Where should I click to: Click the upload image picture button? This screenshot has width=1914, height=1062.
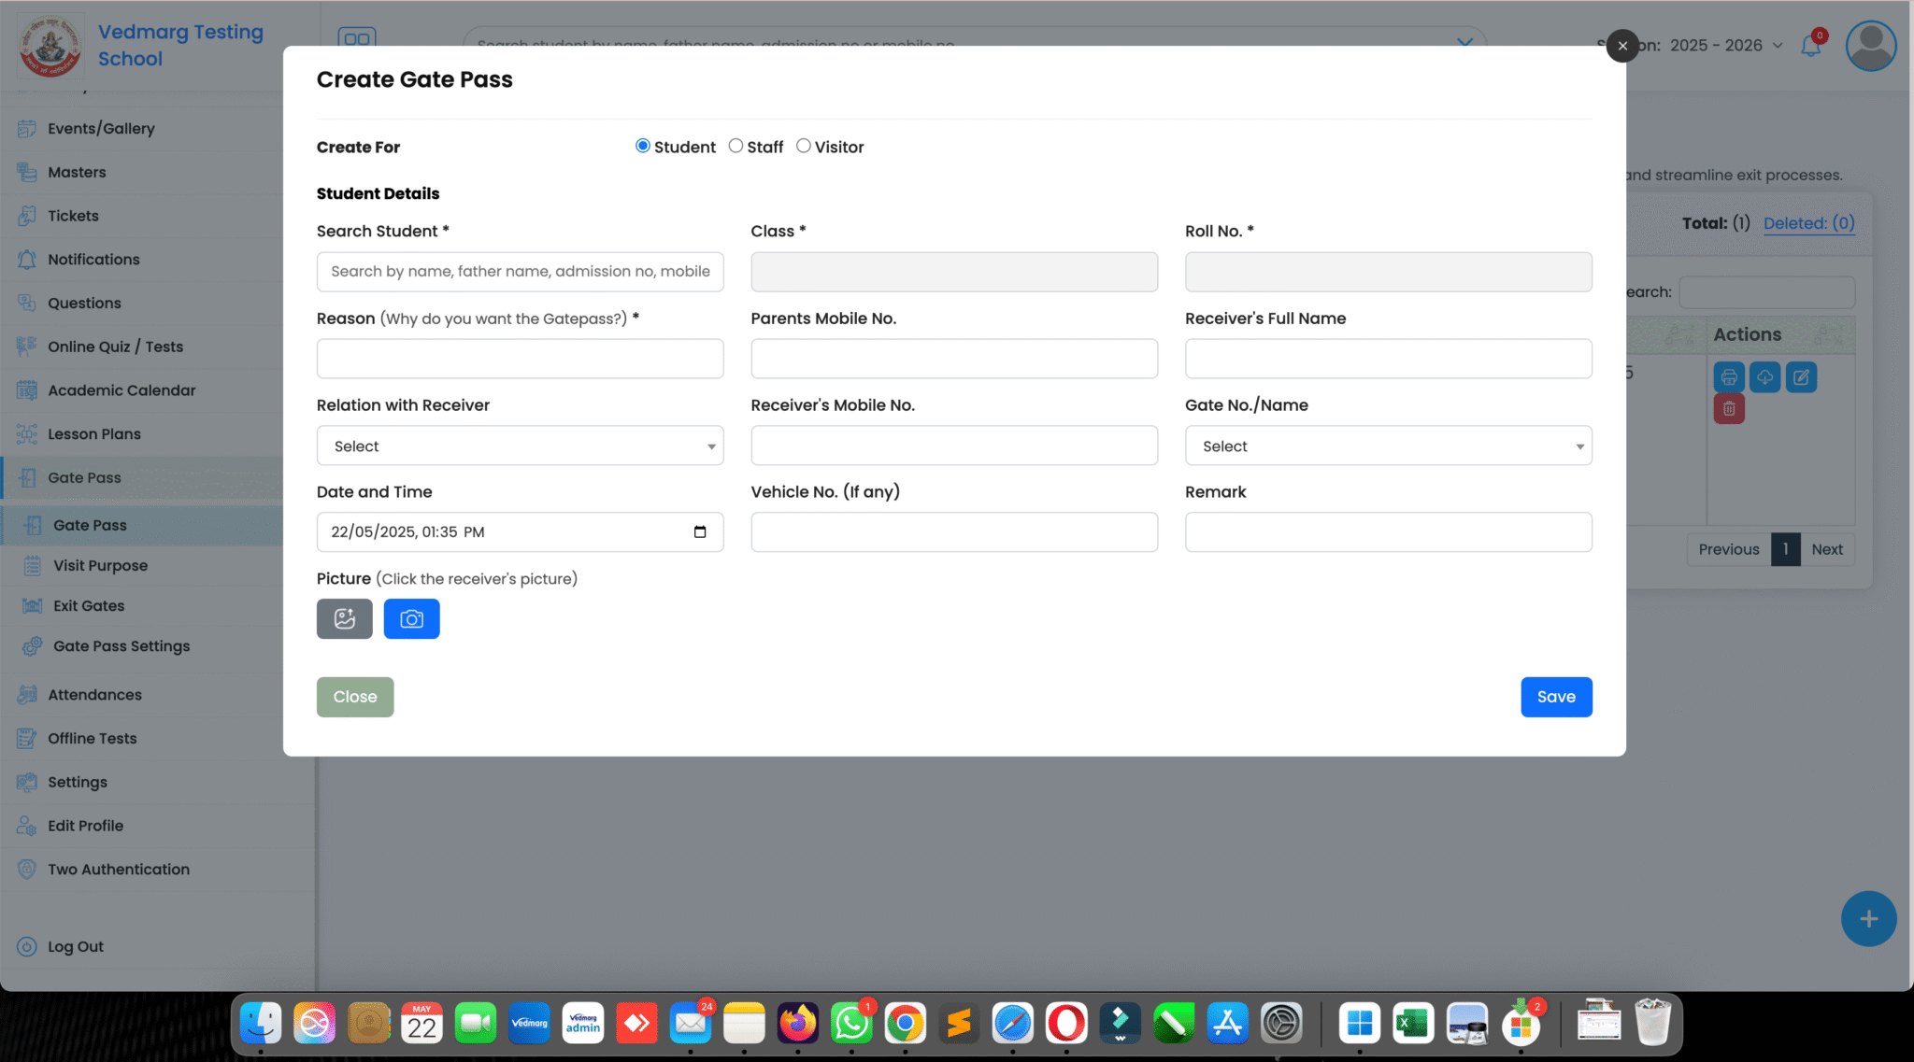[344, 618]
